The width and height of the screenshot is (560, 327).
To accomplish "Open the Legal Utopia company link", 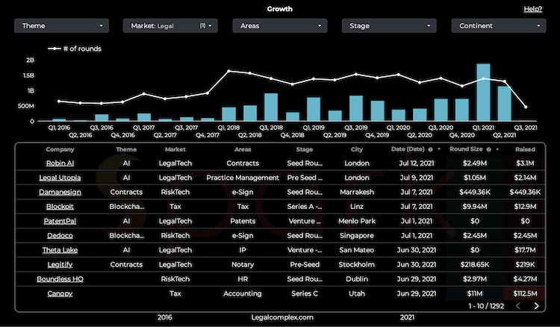I will coord(60,178).
